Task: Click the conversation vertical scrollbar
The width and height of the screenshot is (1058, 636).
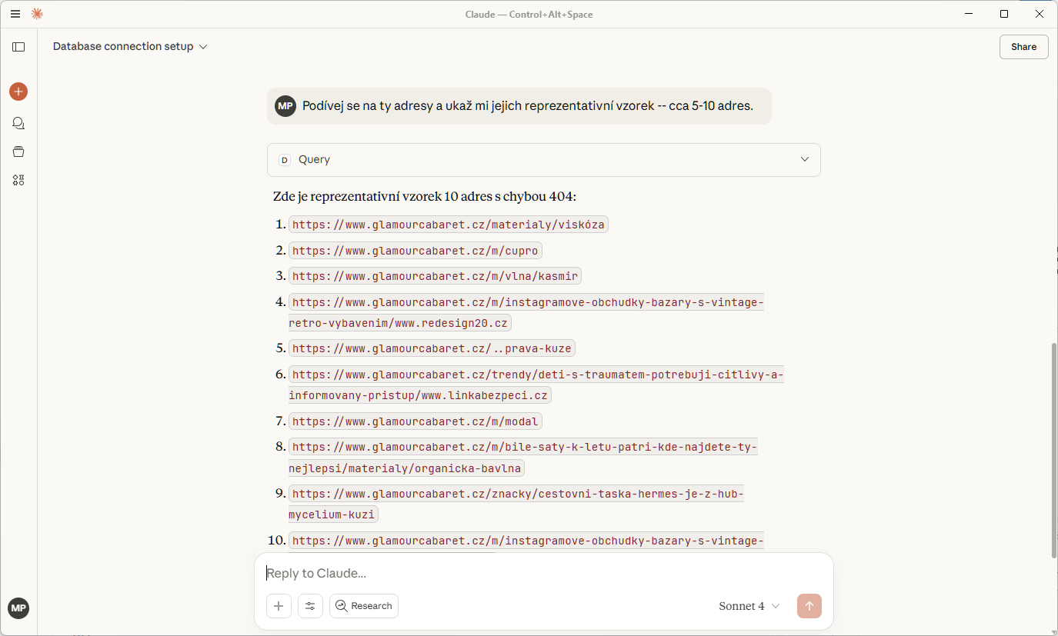Action: tap(1053, 450)
